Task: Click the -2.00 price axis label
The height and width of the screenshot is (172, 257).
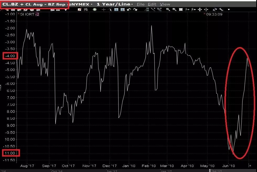Action: pyautogui.click(x=10, y=28)
